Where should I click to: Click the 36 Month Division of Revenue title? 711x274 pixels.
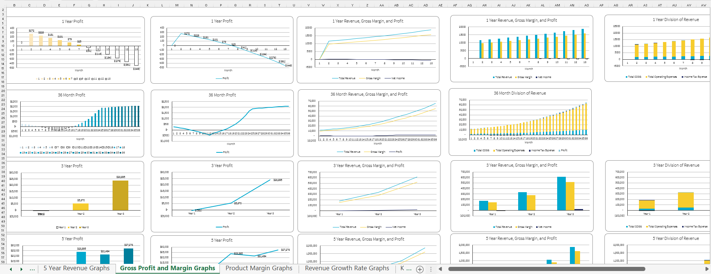pyautogui.click(x=520, y=93)
